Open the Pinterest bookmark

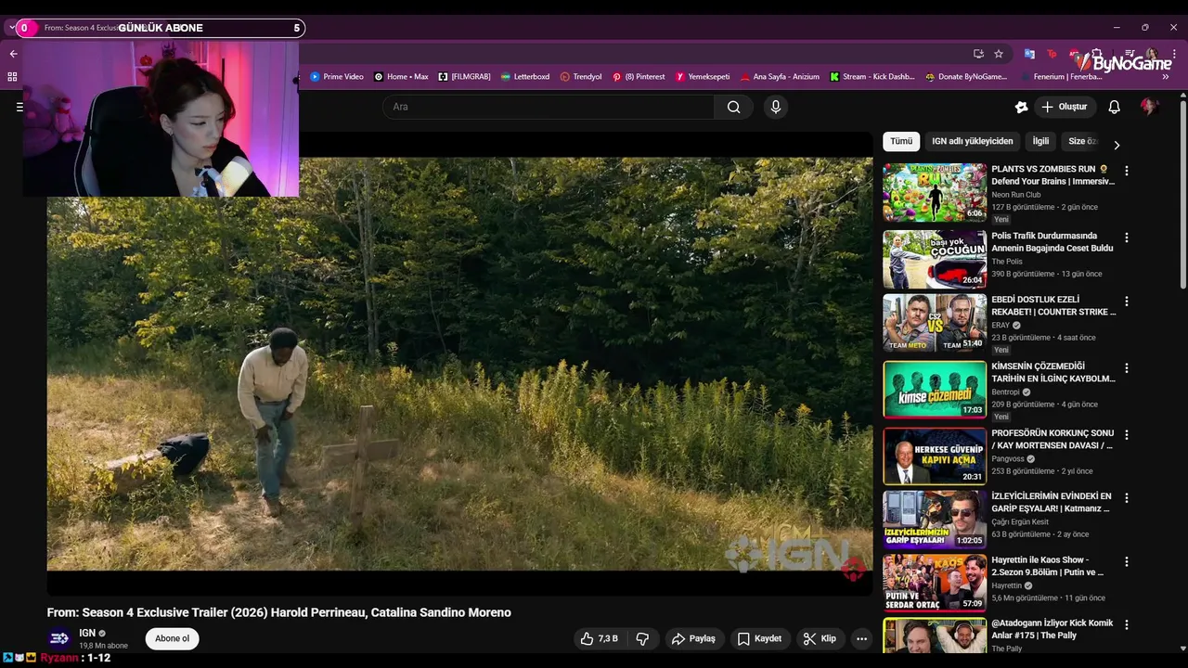tap(639, 77)
